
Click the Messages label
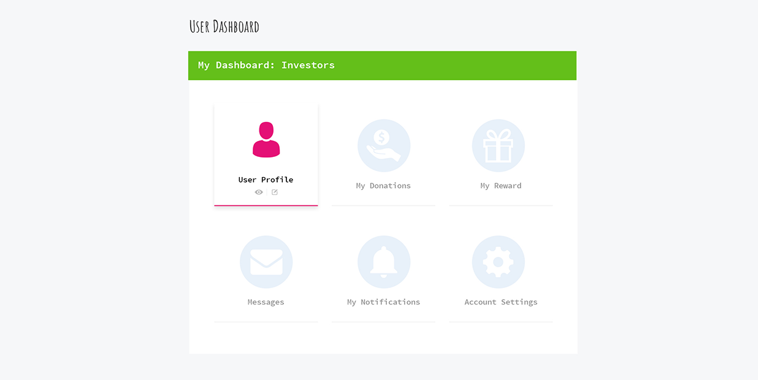pyautogui.click(x=266, y=302)
